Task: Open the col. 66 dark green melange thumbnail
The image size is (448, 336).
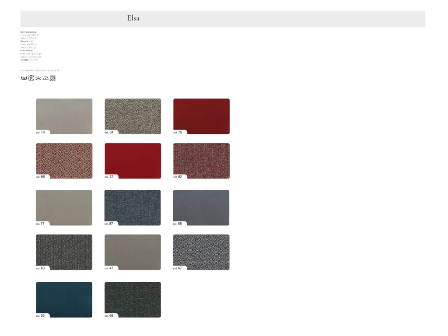Action: point(133,299)
